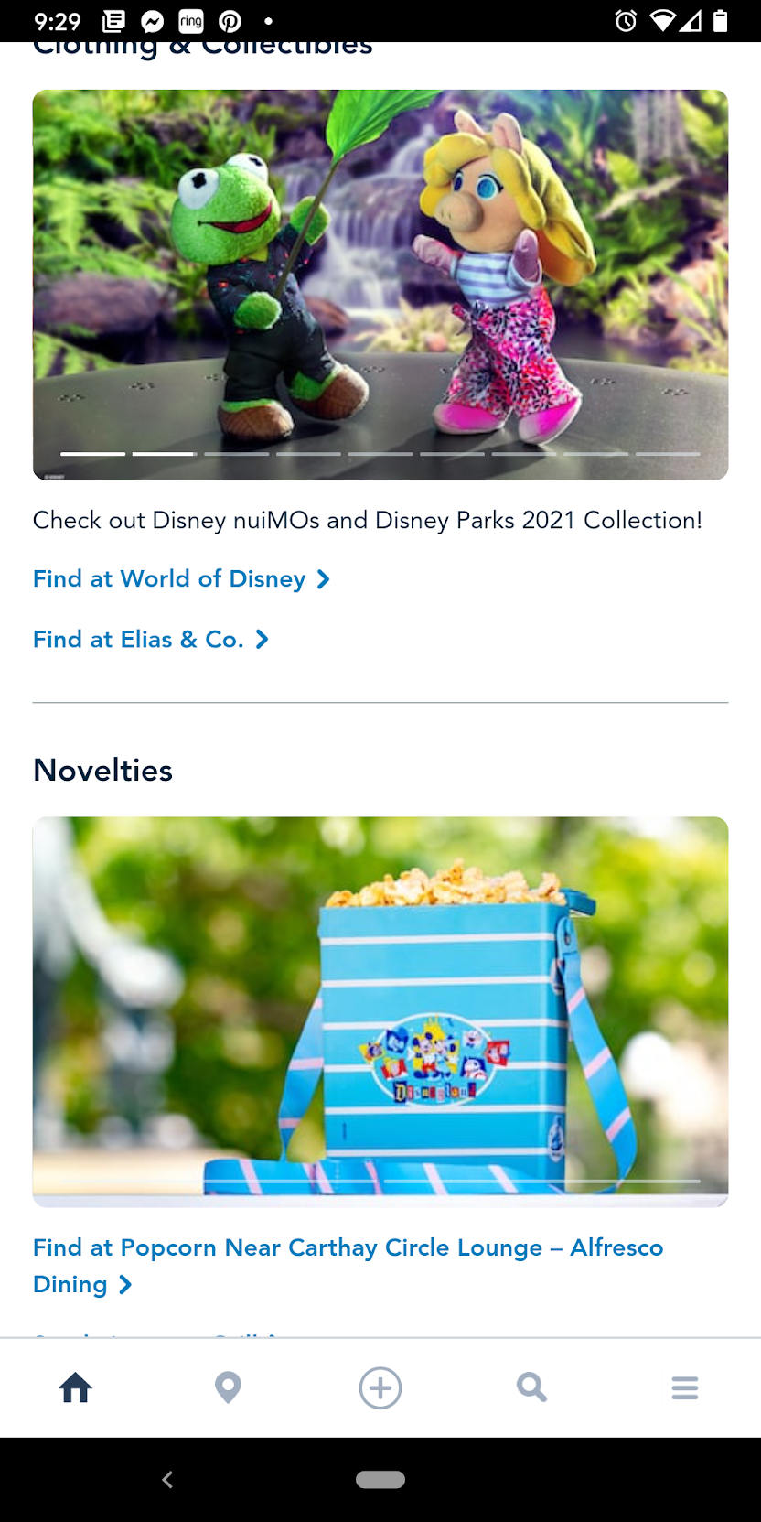Select the third carousel indicator on Kermit image
Viewport: 761px width, 1522px height.
tap(237, 453)
